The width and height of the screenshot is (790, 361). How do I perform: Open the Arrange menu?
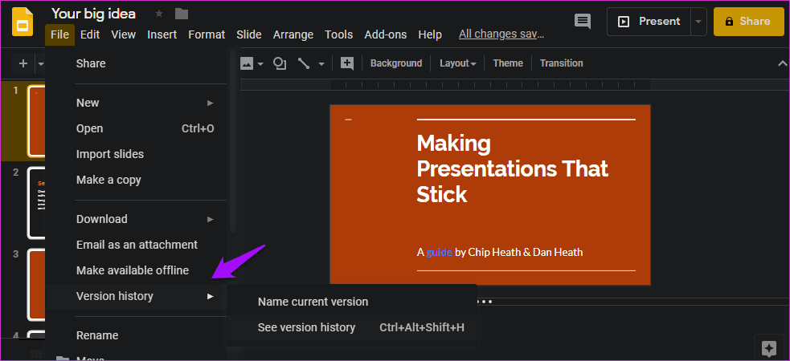click(x=293, y=34)
